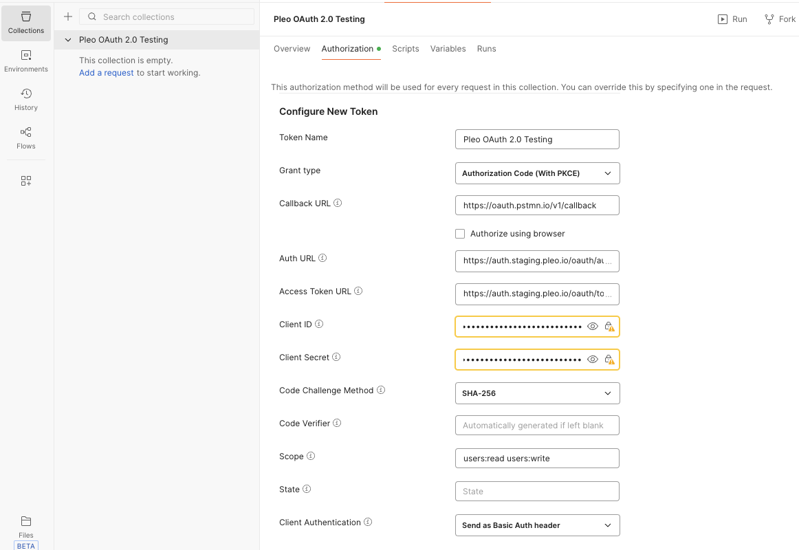Image resolution: width=799 pixels, height=550 pixels.
Task: Open the Grant type dropdown
Action: 537,173
